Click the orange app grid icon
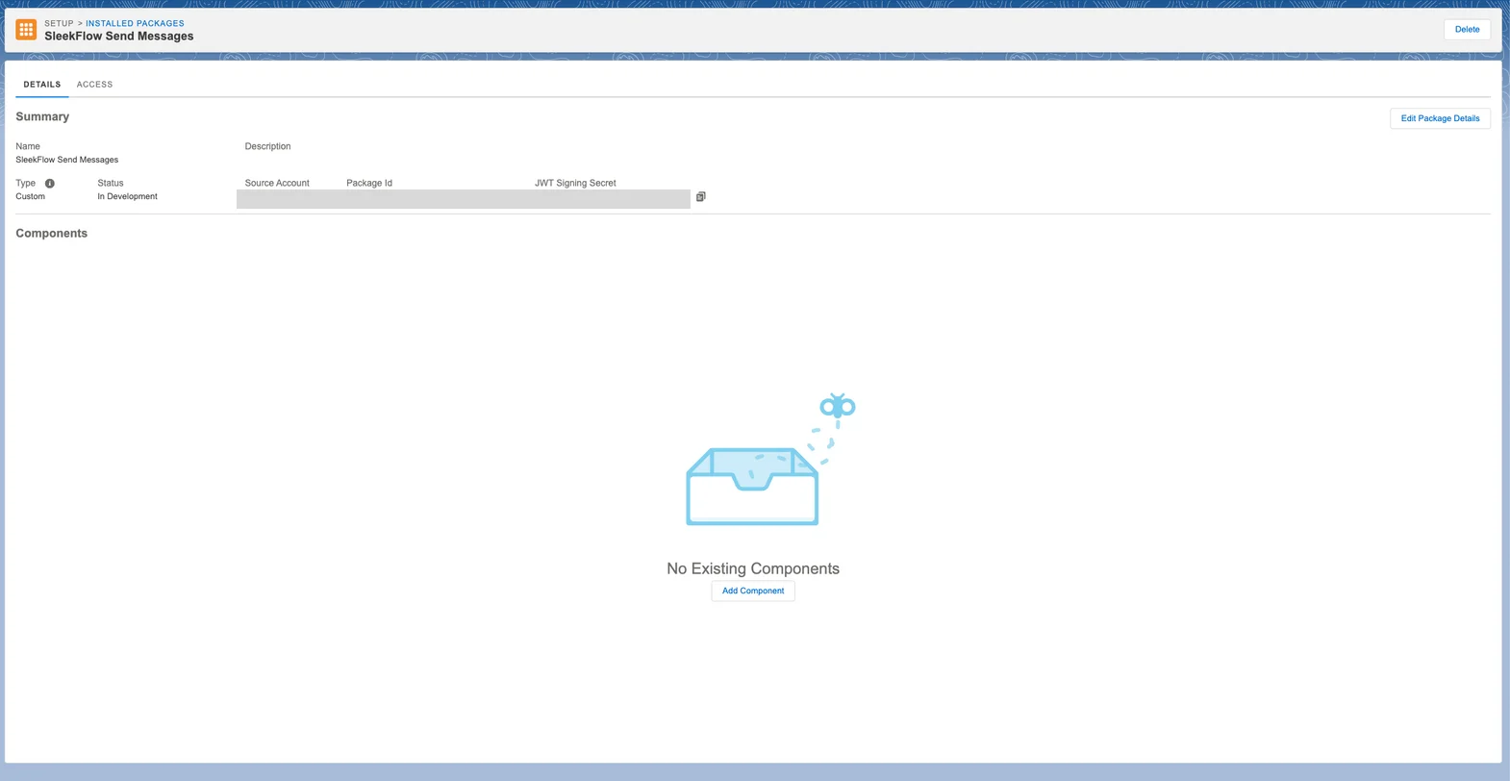 pos(26,30)
